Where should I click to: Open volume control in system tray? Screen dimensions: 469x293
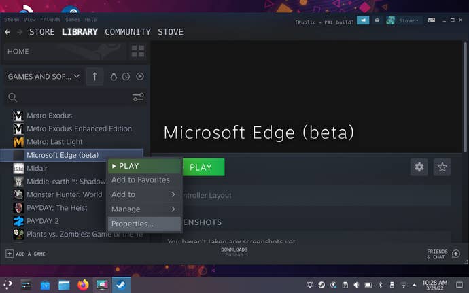pos(356,285)
